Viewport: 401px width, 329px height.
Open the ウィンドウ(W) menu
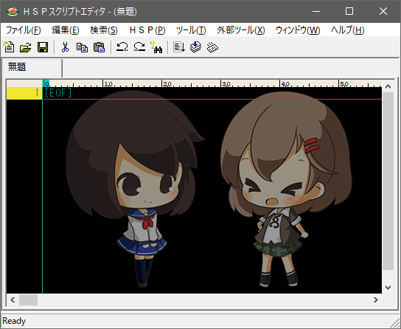[x=298, y=30]
